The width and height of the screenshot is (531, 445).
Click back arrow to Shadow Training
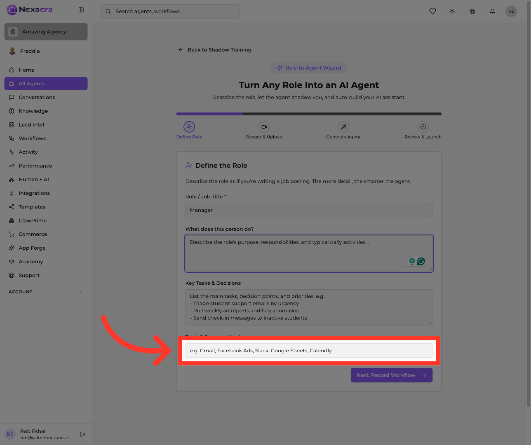[181, 50]
